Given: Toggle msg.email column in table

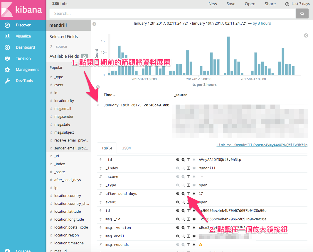Looking at the screenshot, I should [x=189, y=236].
